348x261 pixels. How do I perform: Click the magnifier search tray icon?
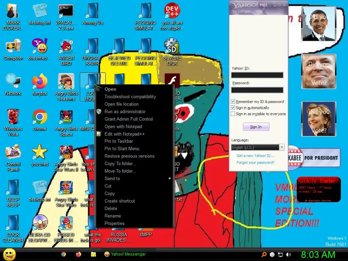pyautogui.click(x=264, y=255)
